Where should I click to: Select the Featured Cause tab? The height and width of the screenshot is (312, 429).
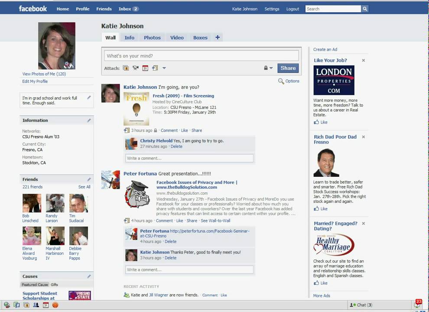(x=35, y=285)
